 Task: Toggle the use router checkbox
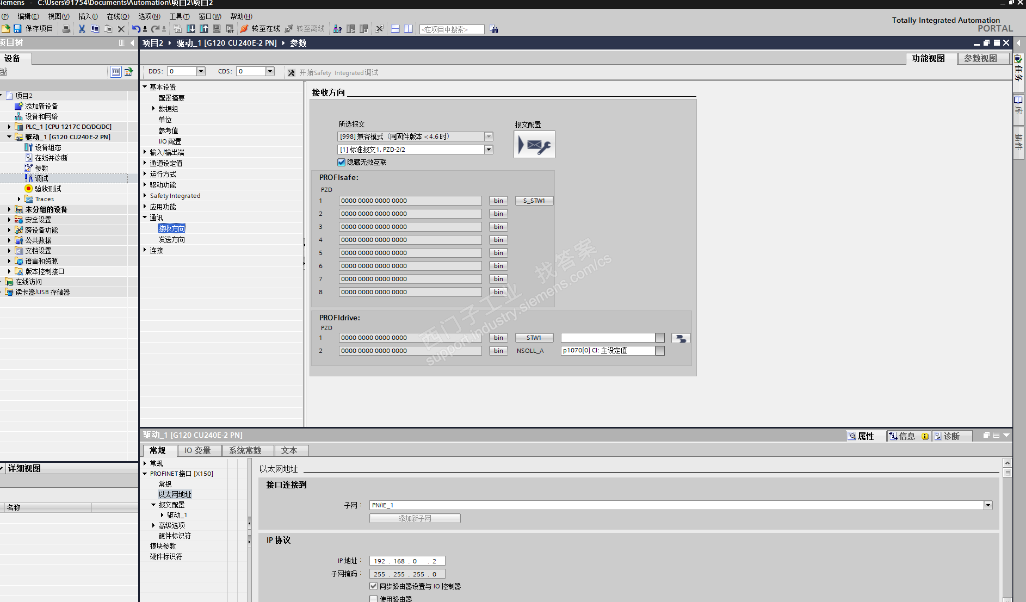[x=373, y=598]
